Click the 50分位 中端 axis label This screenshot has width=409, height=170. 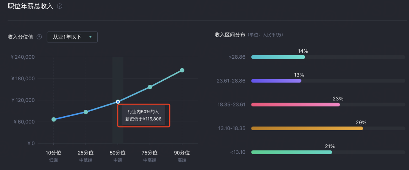pyautogui.click(x=118, y=156)
